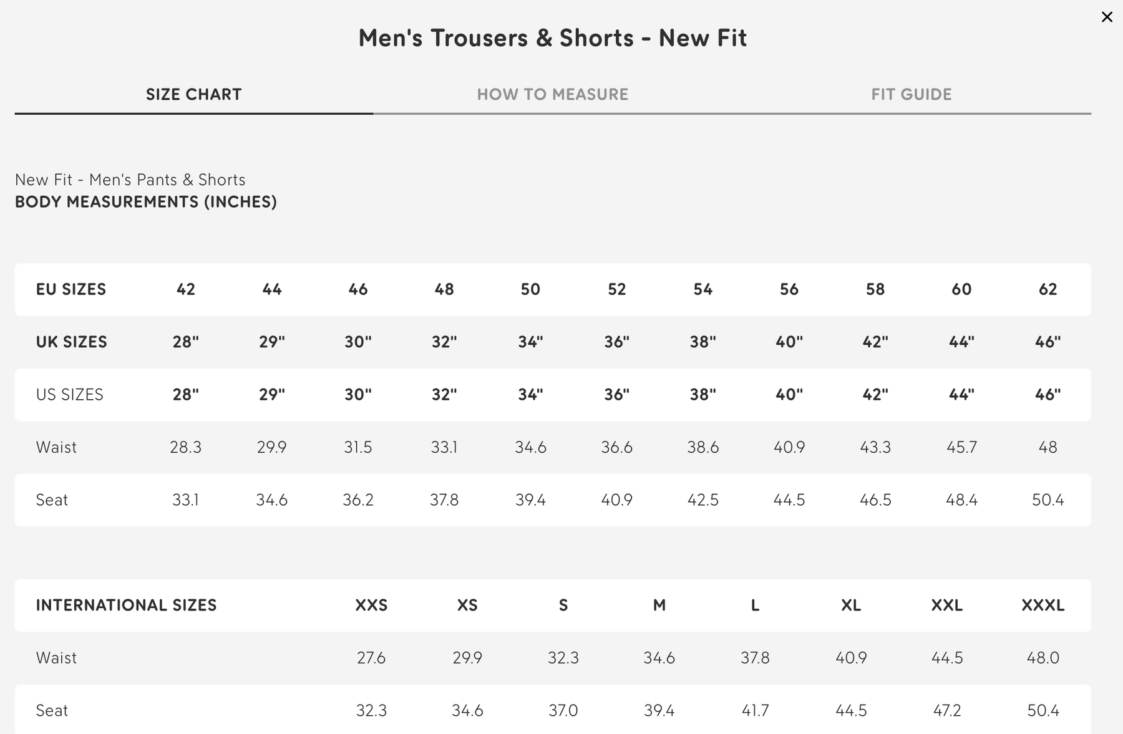
Task: Click the US SIZES row label
Action: [70, 395]
